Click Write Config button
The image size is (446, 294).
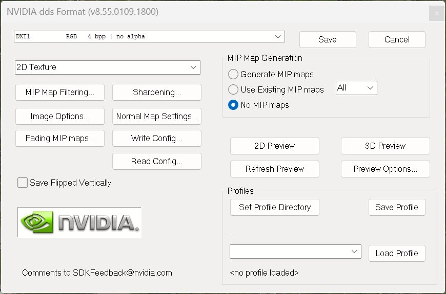[157, 138]
